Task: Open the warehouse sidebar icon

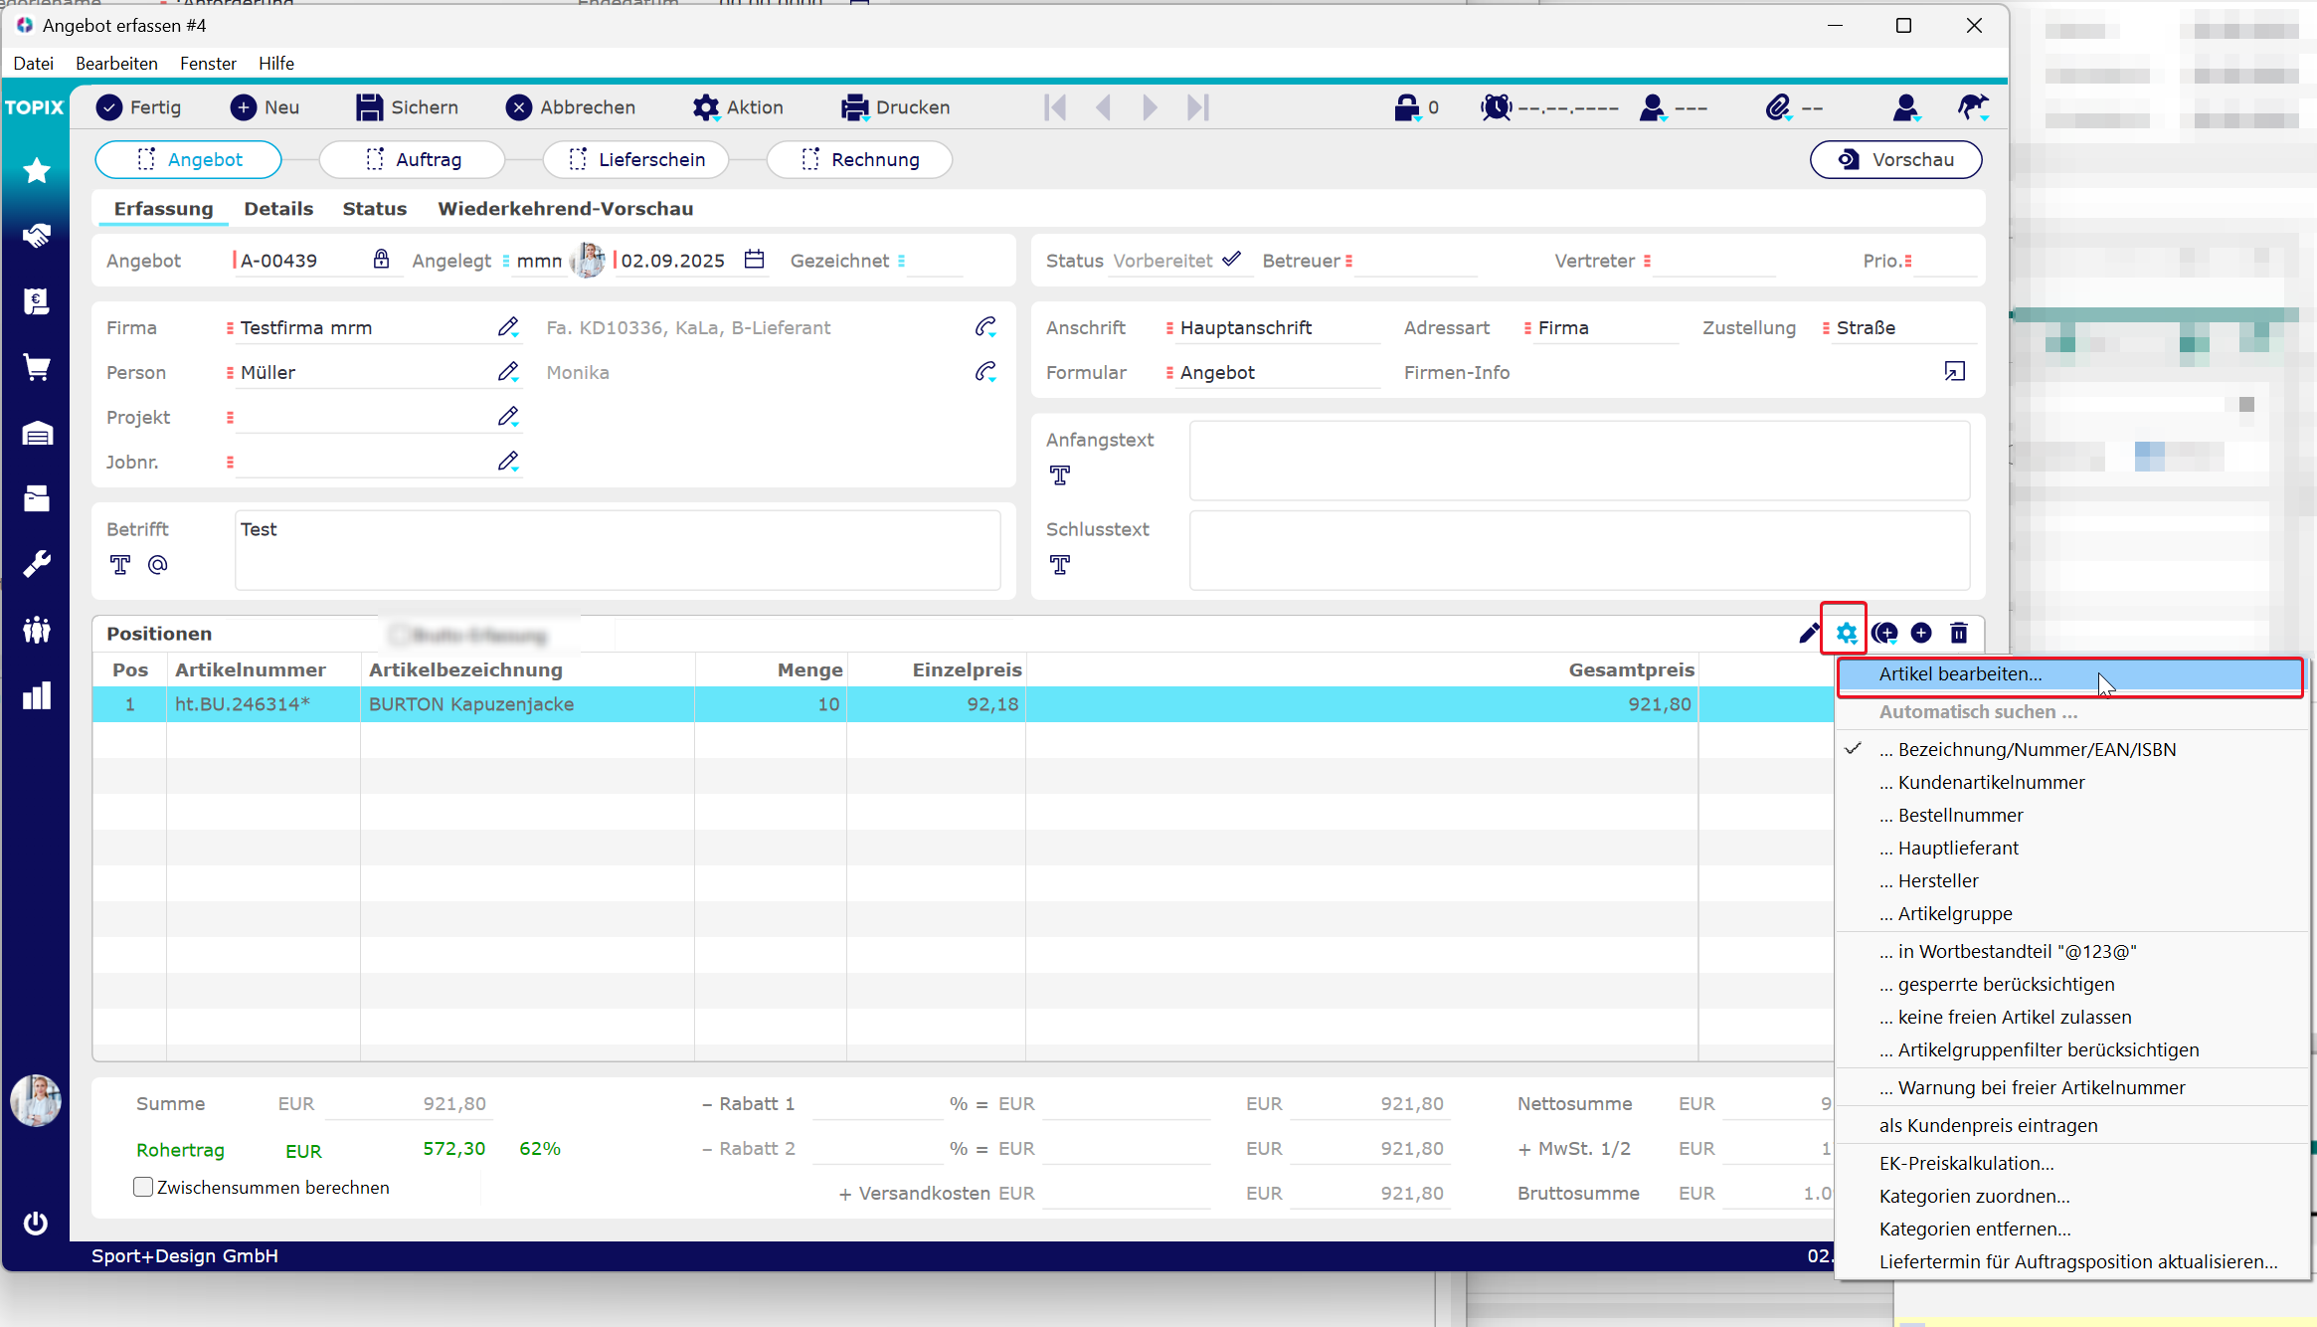Action: [x=37, y=433]
